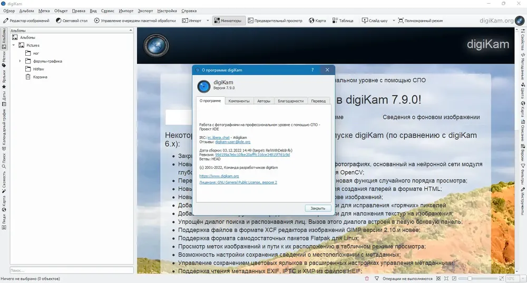Click the help question mark in the dialog title bar
The width and height of the screenshot is (527, 283).
point(313,69)
